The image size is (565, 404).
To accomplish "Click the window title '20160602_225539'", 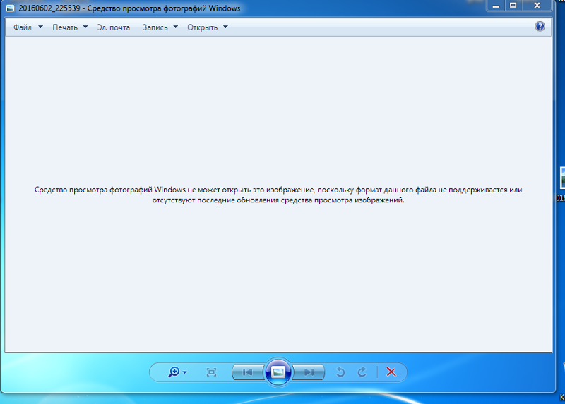I will (49, 8).
